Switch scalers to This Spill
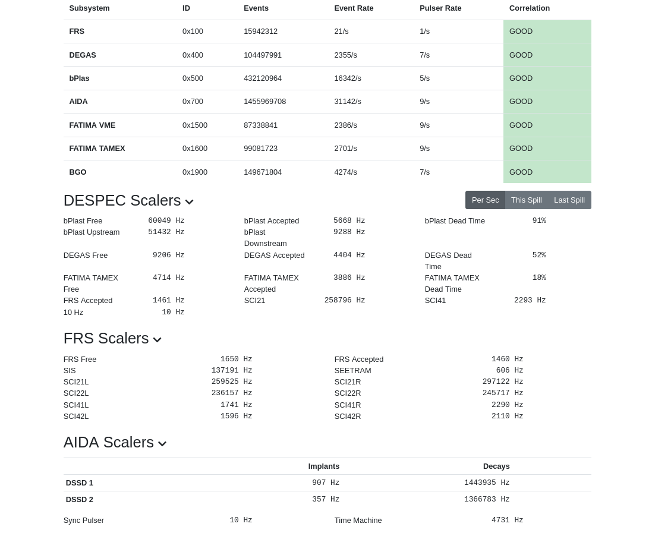 coord(526,200)
